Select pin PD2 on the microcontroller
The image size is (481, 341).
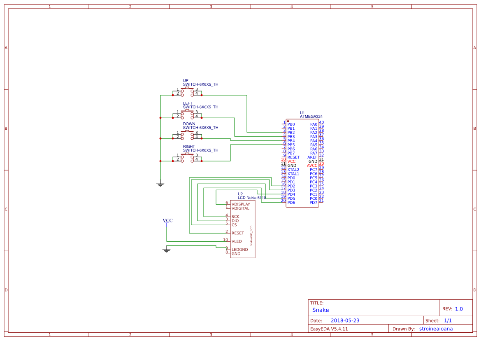291,186
